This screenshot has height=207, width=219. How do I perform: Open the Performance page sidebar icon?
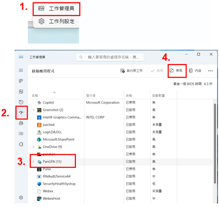21,91
